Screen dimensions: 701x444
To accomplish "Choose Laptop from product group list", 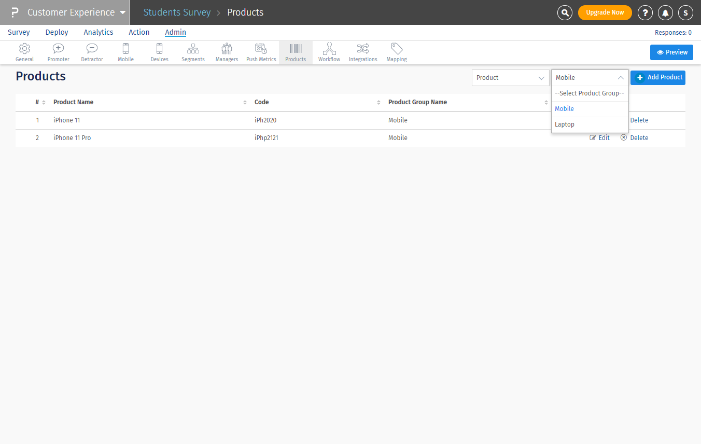I will click(x=565, y=124).
